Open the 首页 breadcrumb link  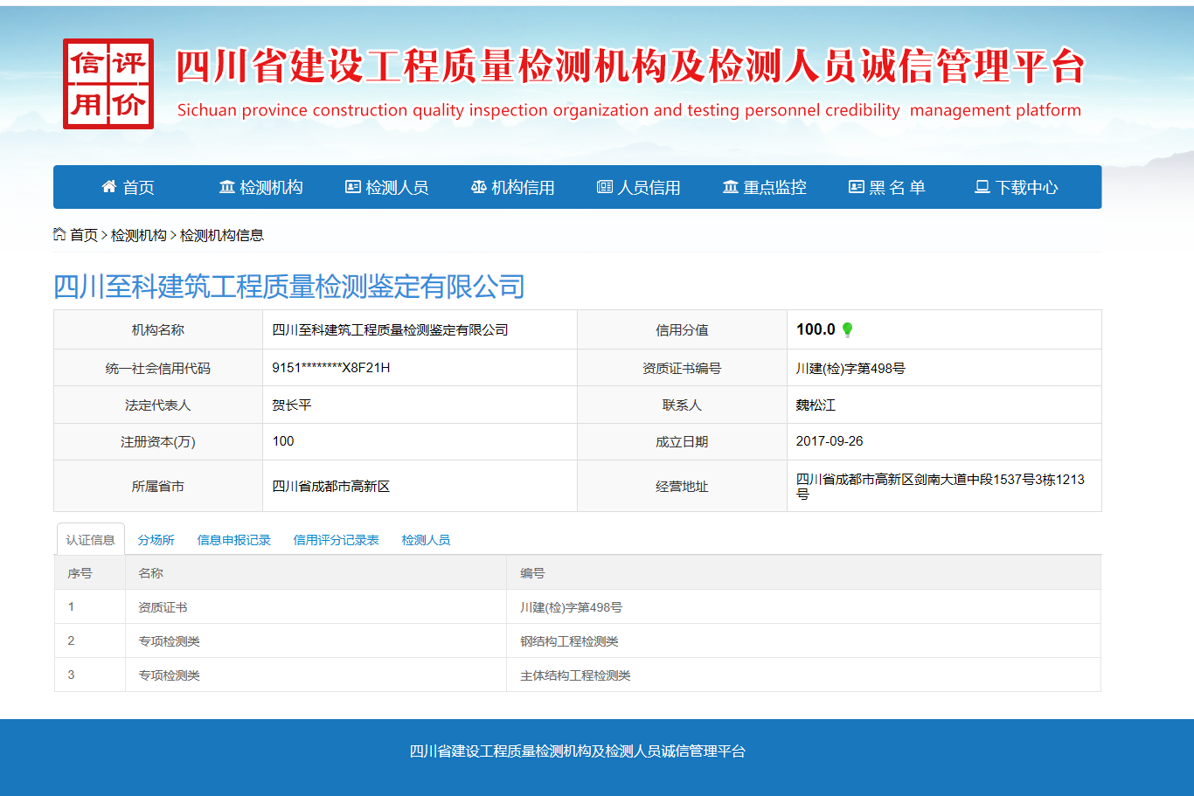pyautogui.click(x=84, y=235)
